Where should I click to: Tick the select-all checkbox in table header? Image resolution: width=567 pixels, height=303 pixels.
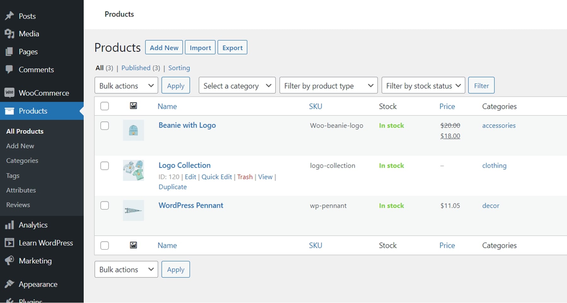(x=105, y=106)
